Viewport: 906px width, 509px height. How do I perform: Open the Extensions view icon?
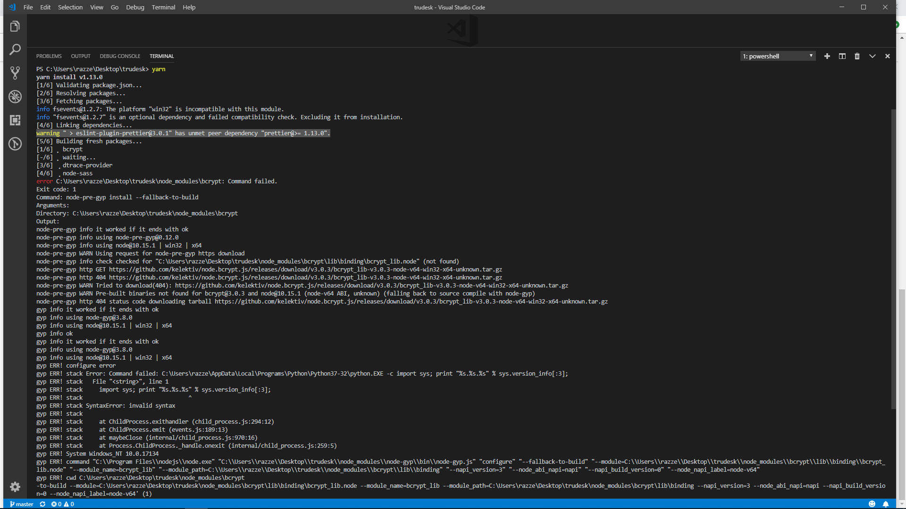tap(15, 121)
